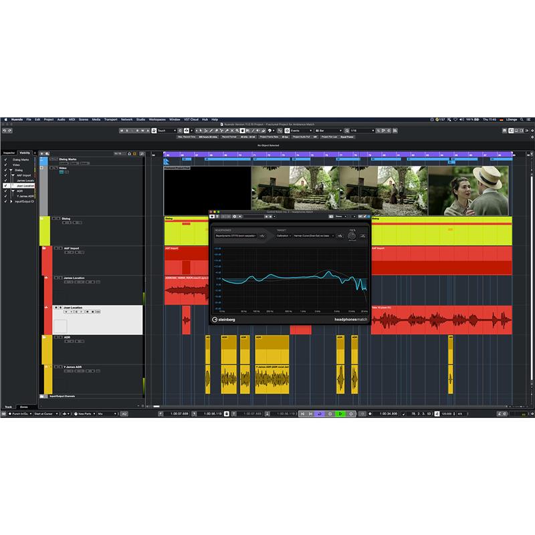
Task: Click the track search magnifier icon
Action: point(142,154)
